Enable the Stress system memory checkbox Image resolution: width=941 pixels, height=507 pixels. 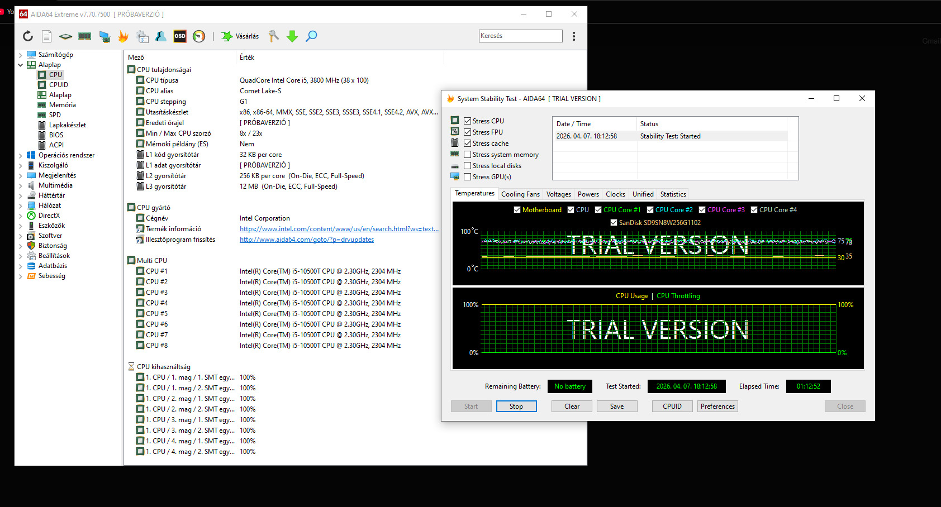coord(468,155)
